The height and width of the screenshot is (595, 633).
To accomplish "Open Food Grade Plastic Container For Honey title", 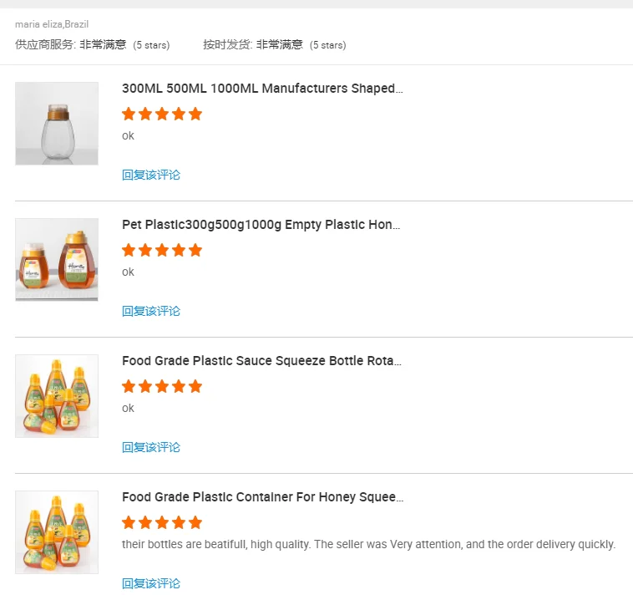I will (x=262, y=497).
